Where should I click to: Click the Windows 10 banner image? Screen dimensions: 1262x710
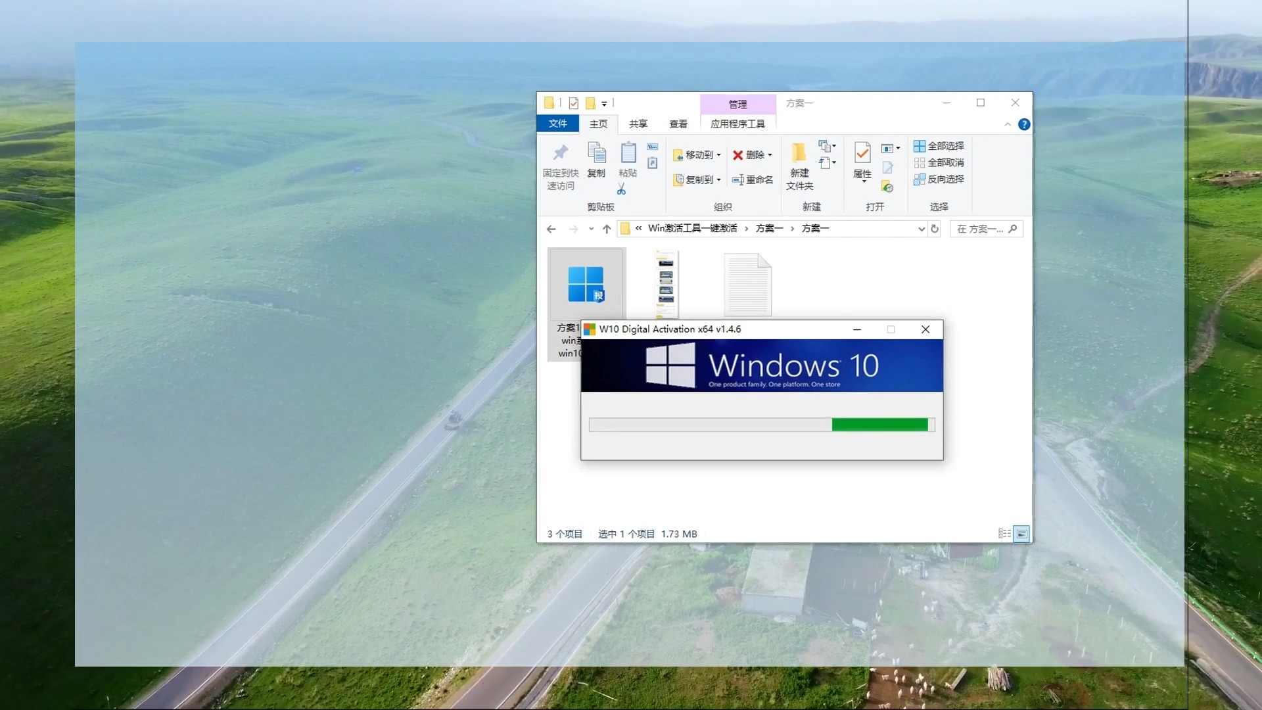point(762,366)
